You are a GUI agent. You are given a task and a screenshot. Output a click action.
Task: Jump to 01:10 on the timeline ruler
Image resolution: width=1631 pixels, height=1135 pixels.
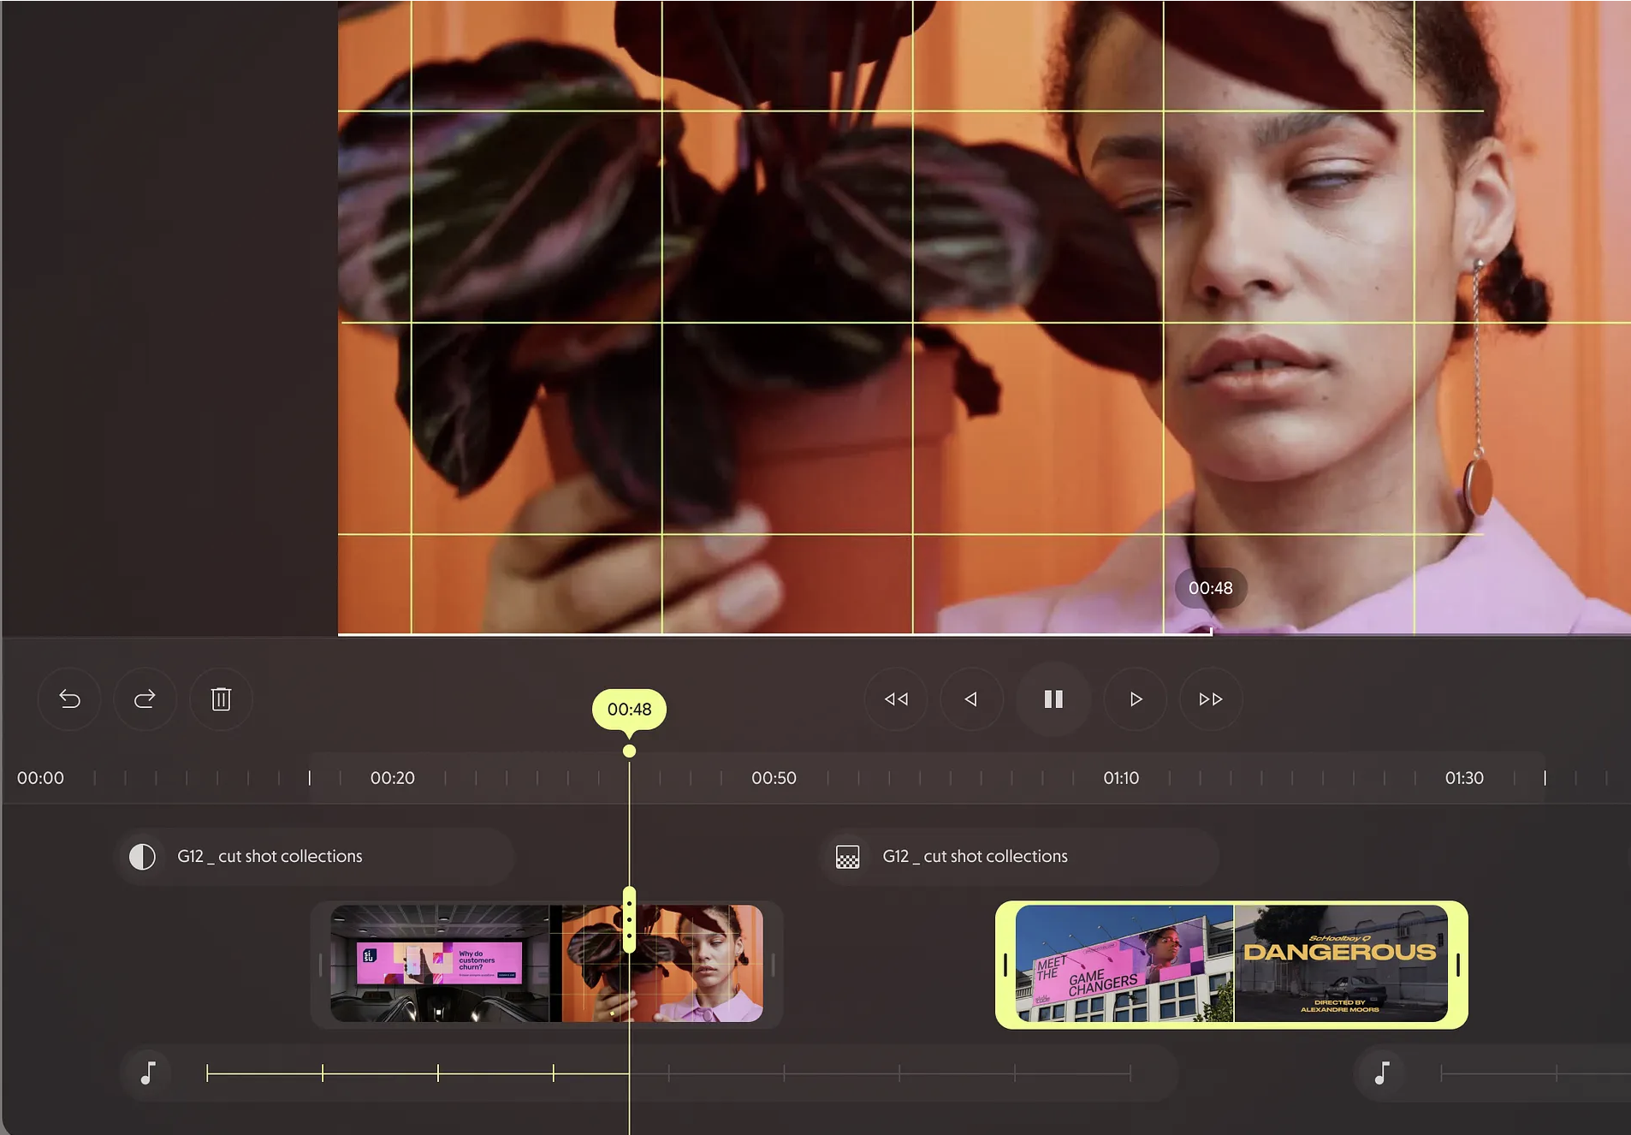1121,778
